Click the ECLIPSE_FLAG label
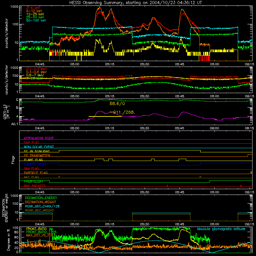 [x=35, y=164]
